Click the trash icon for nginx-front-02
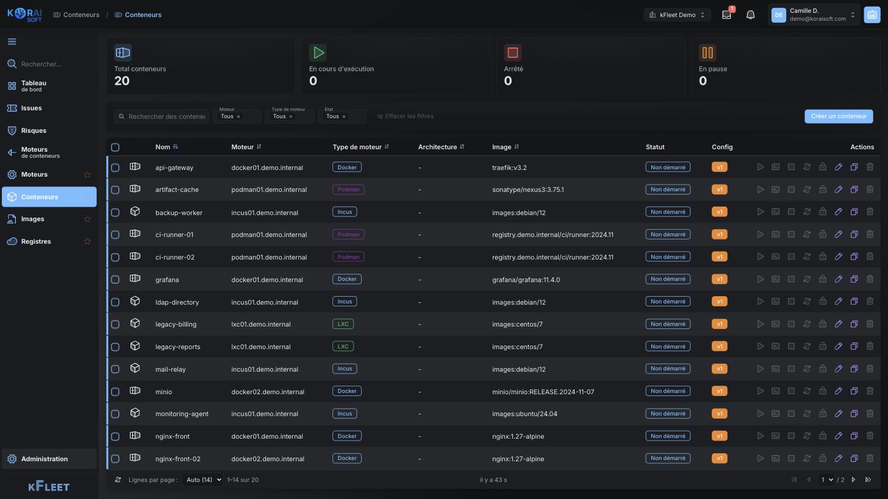 [870, 458]
